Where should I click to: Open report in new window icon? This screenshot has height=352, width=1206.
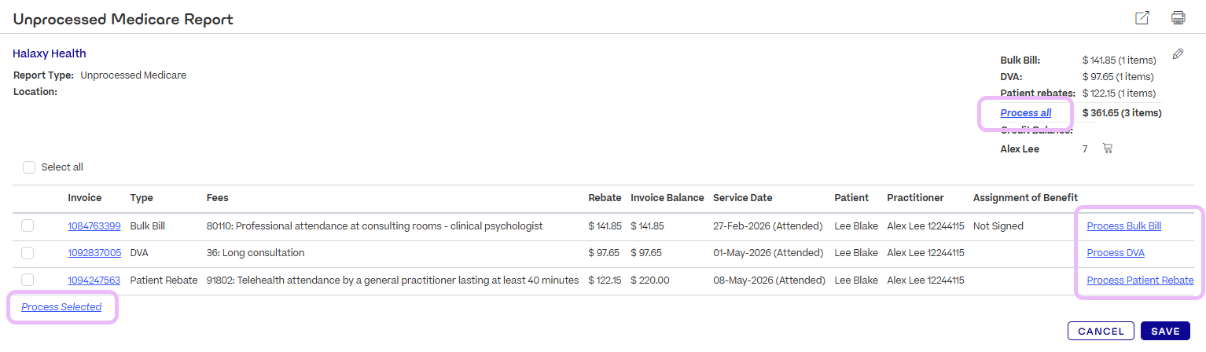pyautogui.click(x=1142, y=17)
